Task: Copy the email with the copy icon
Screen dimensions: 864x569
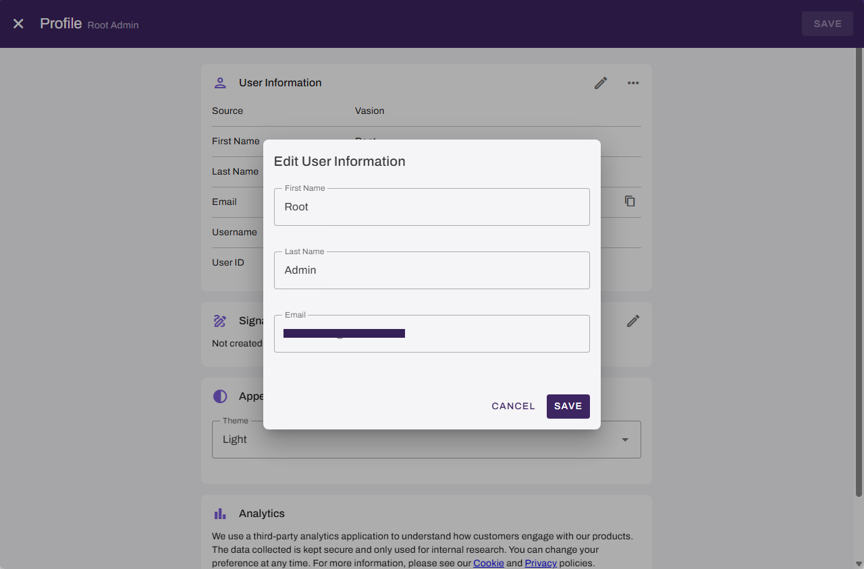Action: (x=630, y=201)
